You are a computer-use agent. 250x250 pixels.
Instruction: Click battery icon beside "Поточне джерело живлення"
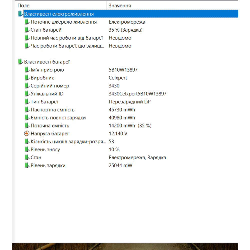(27, 22)
